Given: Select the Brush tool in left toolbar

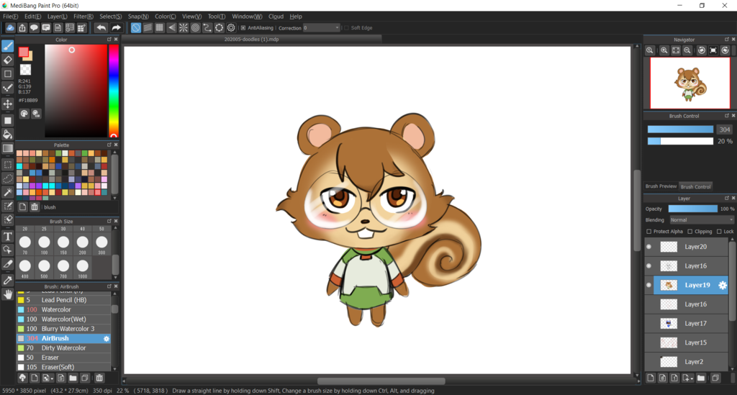Looking at the screenshot, I should pos(7,45).
